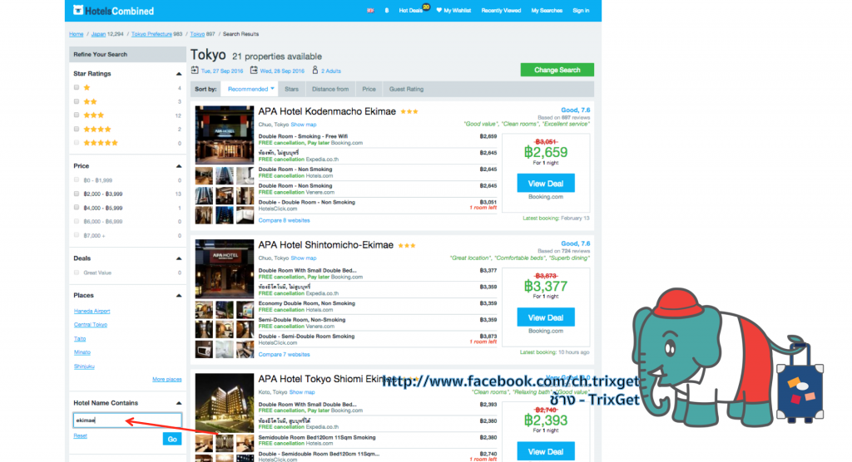852x462 pixels.
Task: Click Sign in link
Action: [581, 10]
